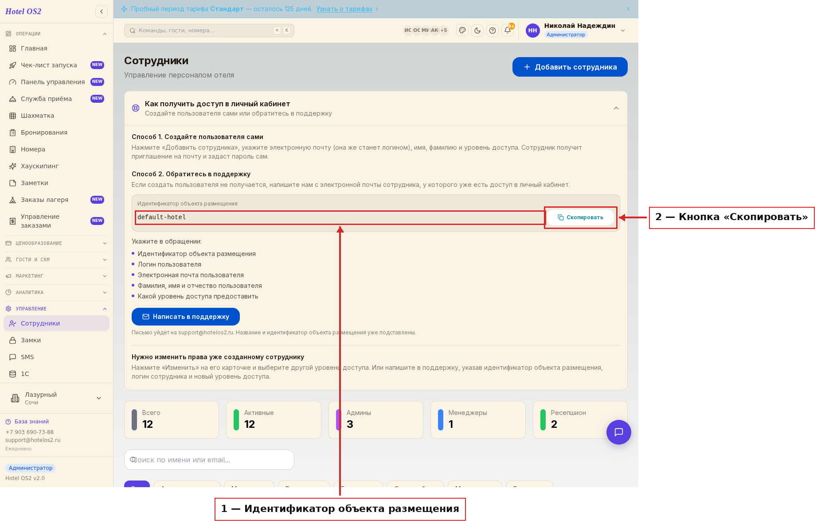Image resolution: width=825 pixels, height=531 pixels.
Task: Click the ИС staff avatar in header
Action: [408, 30]
